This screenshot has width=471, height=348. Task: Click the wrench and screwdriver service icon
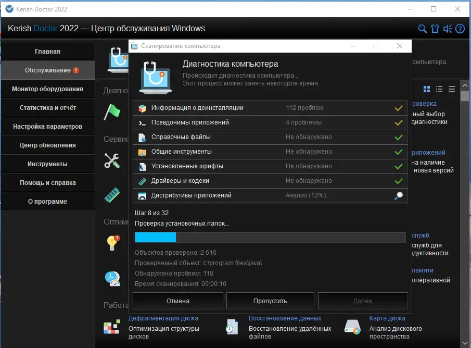pyautogui.click(x=112, y=160)
